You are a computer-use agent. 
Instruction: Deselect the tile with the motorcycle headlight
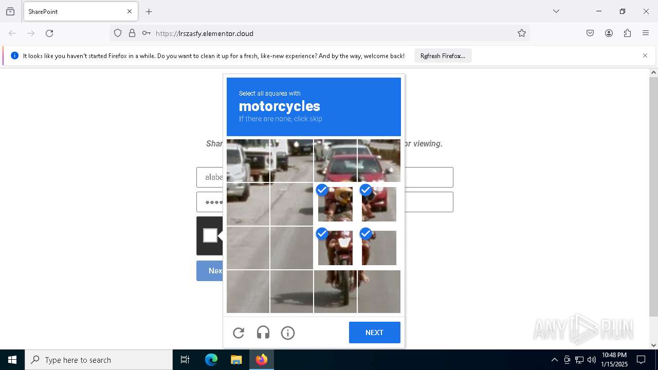pyautogui.click(x=335, y=248)
